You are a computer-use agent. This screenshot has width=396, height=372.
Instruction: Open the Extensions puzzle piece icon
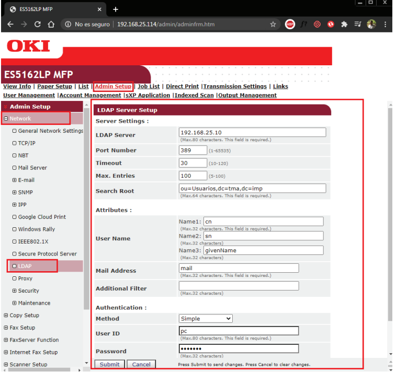[x=344, y=25]
